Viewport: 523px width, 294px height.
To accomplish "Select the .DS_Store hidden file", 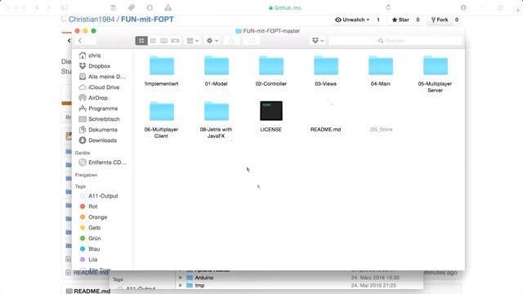I will click(x=381, y=129).
